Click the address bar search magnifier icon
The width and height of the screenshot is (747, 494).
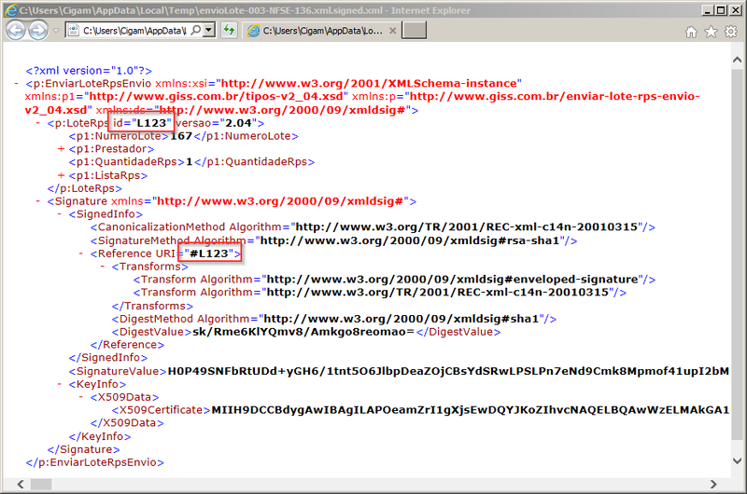point(195,30)
